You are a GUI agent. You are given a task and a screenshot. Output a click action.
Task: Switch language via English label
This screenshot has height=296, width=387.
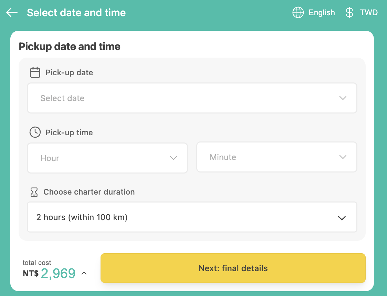click(322, 13)
